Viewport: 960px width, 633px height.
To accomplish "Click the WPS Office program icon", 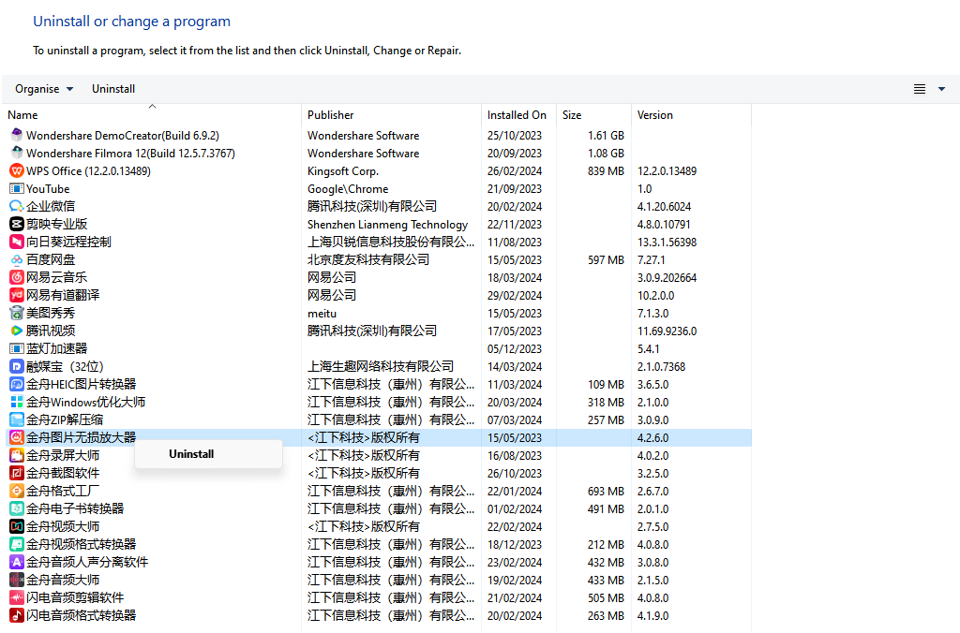I will [x=16, y=170].
